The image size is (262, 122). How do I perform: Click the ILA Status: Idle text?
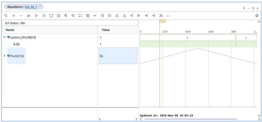(x=15, y=23)
